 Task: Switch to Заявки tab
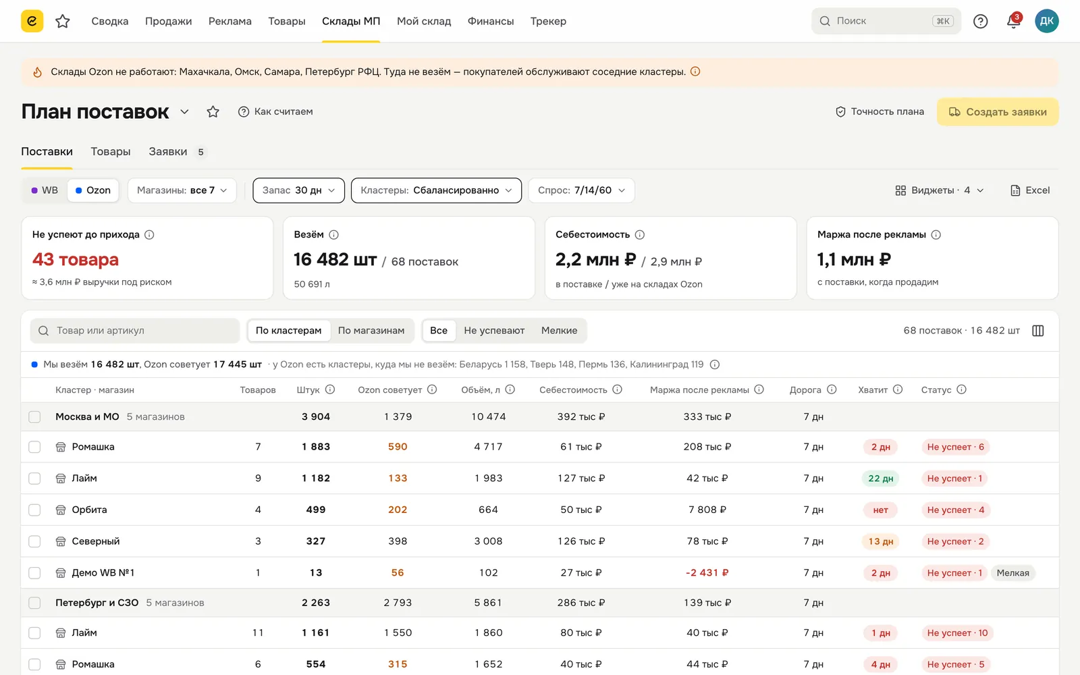pos(176,151)
